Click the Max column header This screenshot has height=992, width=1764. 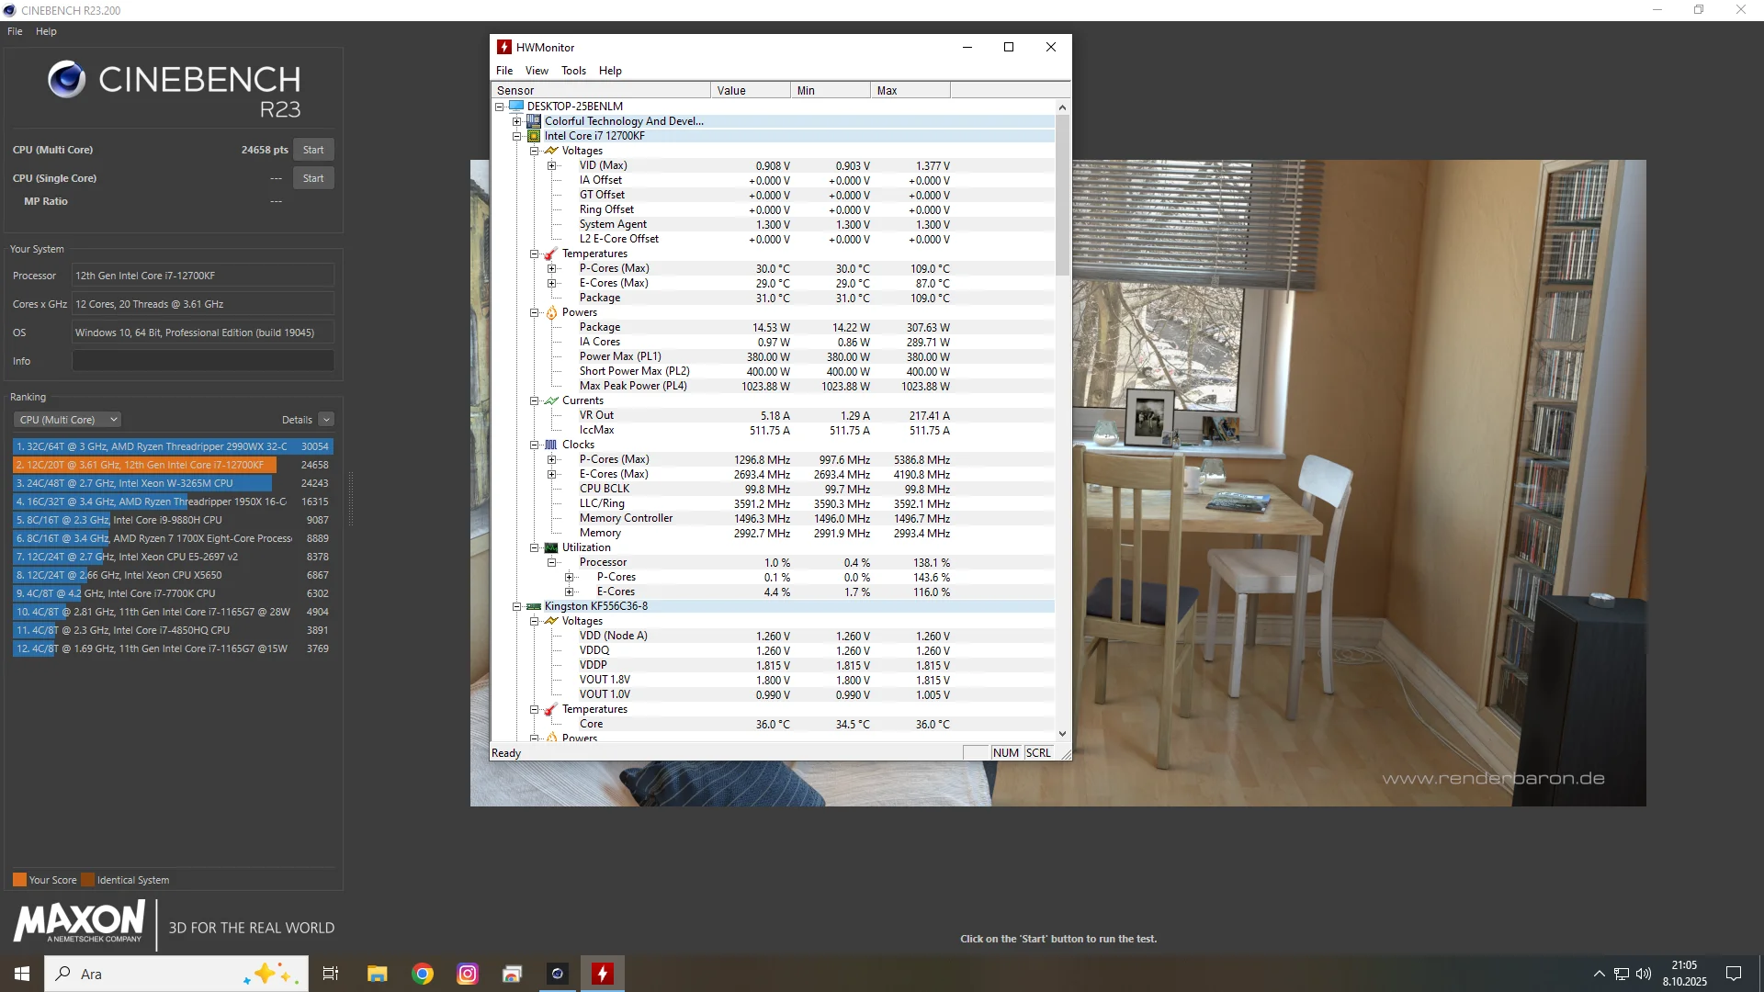click(910, 90)
